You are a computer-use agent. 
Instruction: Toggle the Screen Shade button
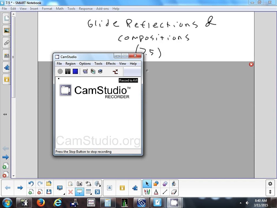80,192
